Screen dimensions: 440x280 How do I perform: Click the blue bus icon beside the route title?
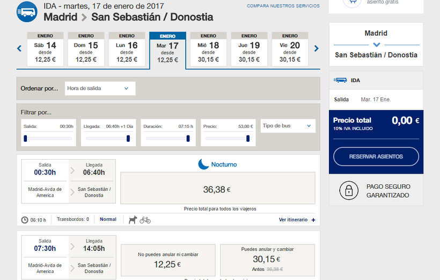point(27,12)
